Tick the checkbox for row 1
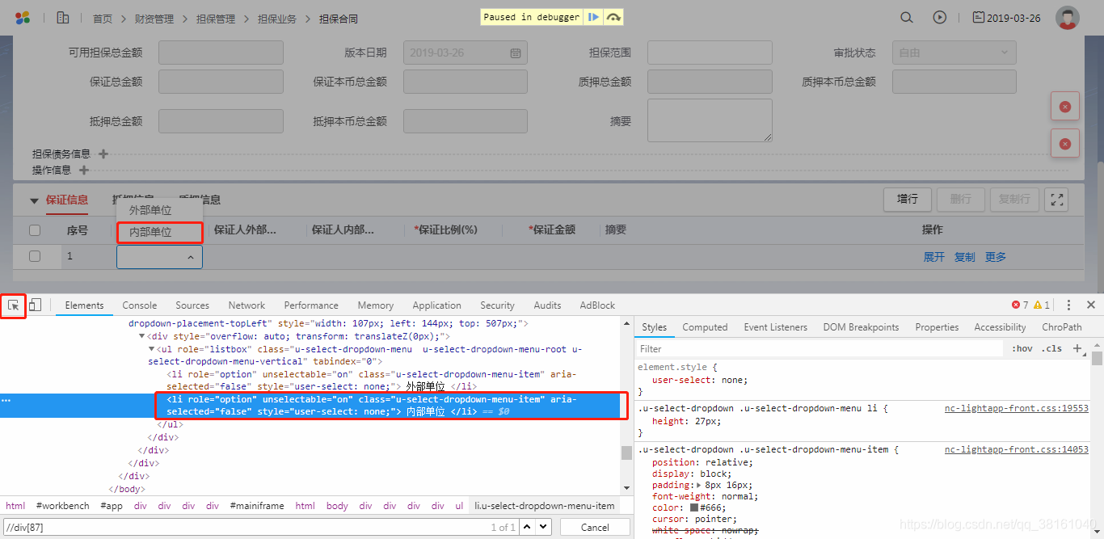Viewport: 1104px width, 539px height. 35,256
